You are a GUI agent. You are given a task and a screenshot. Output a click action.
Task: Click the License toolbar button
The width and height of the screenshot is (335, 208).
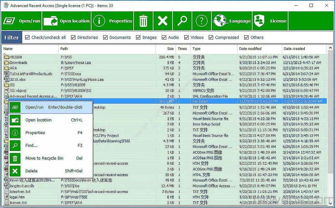[271, 21]
